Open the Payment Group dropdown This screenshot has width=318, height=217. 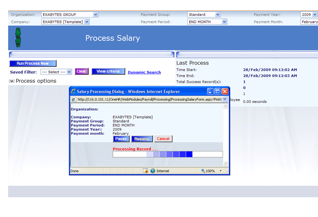218,15
